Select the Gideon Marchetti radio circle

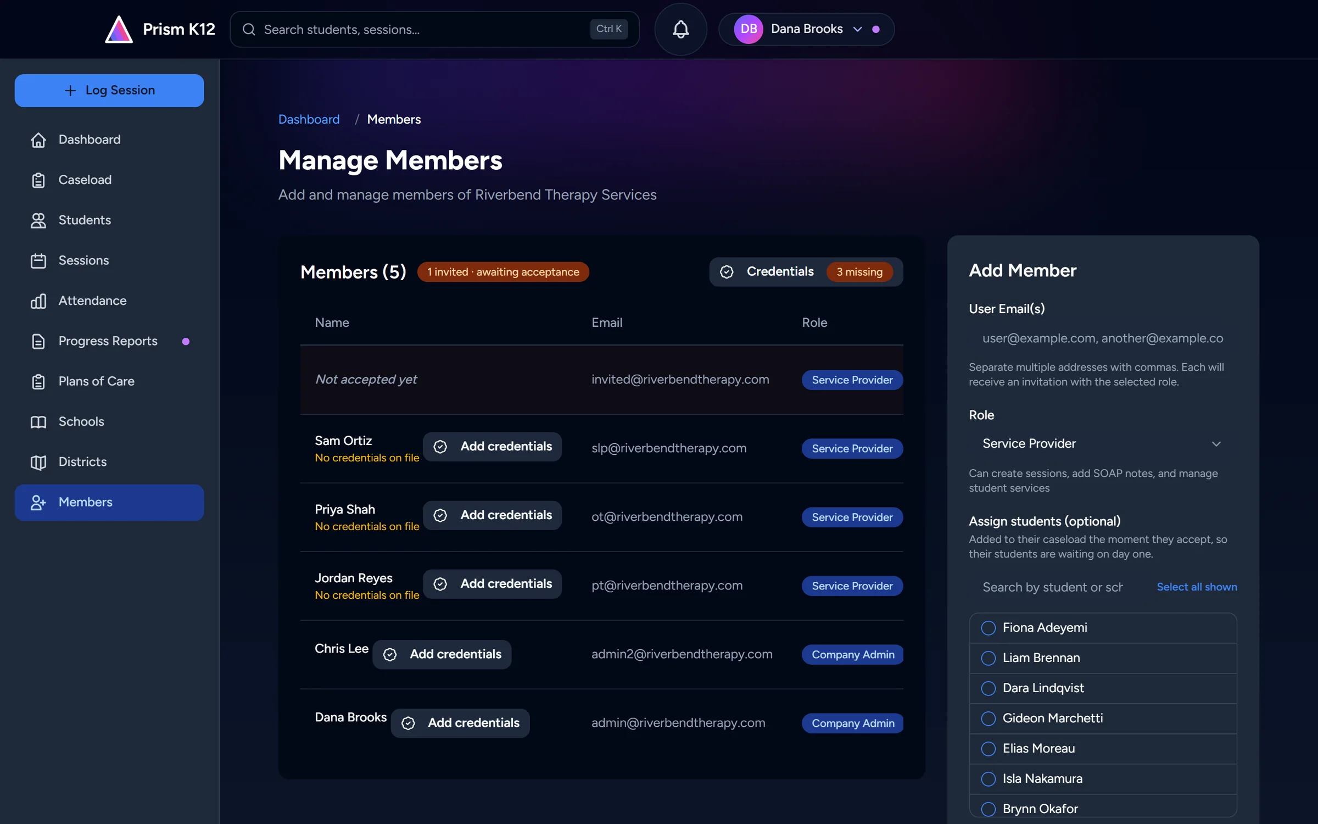(x=988, y=719)
